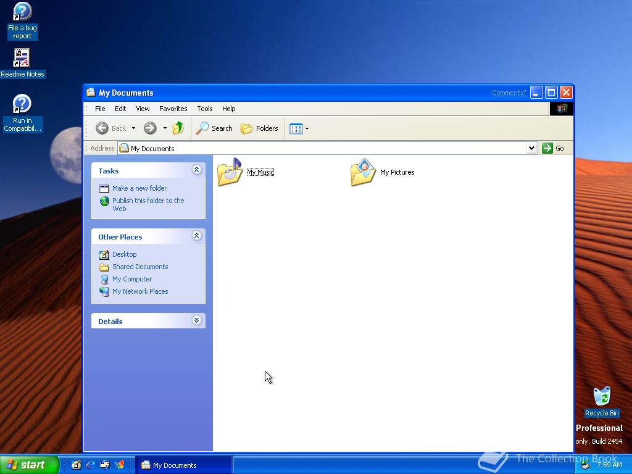The image size is (632, 474).
Task: Select the Run in Compatibility desktop shortcut
Action: pos(22,114)
